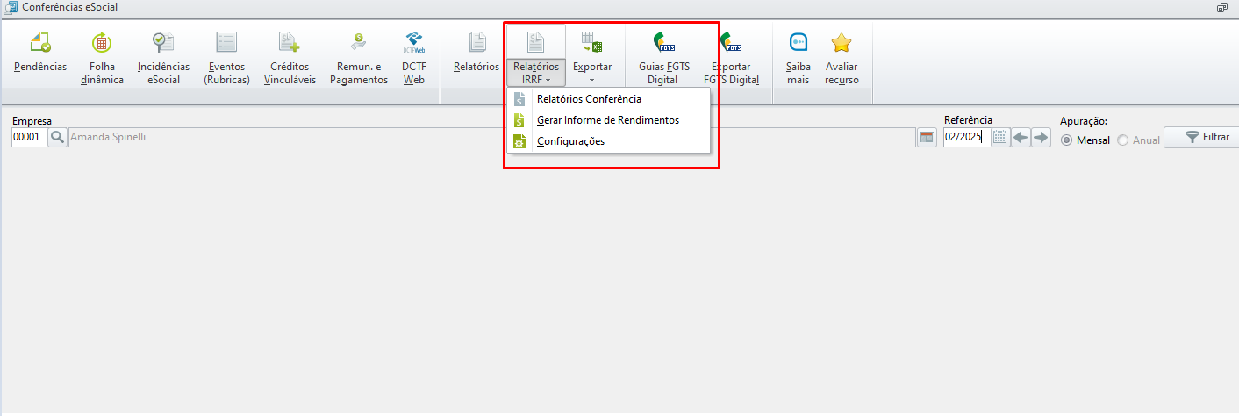Go to next reference month arrow
This screenshot has height=416, width=1239.
tap(1041, 137)
